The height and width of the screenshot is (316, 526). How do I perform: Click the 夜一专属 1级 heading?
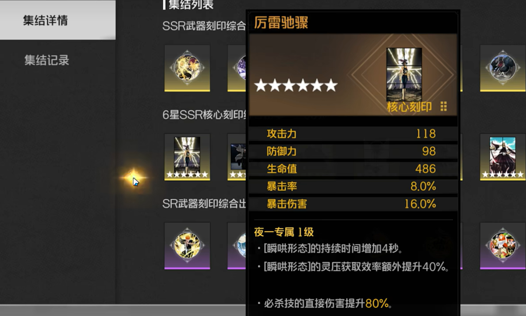[284, 232]
